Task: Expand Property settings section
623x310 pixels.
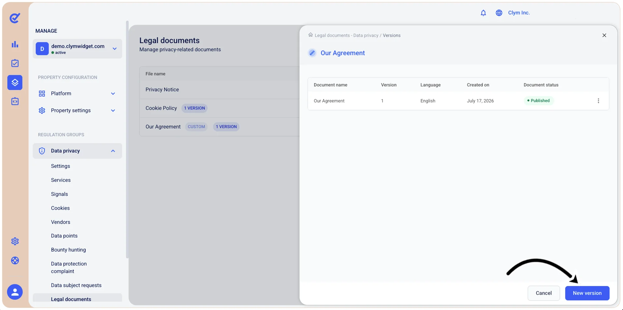Action: coord(77,110)
